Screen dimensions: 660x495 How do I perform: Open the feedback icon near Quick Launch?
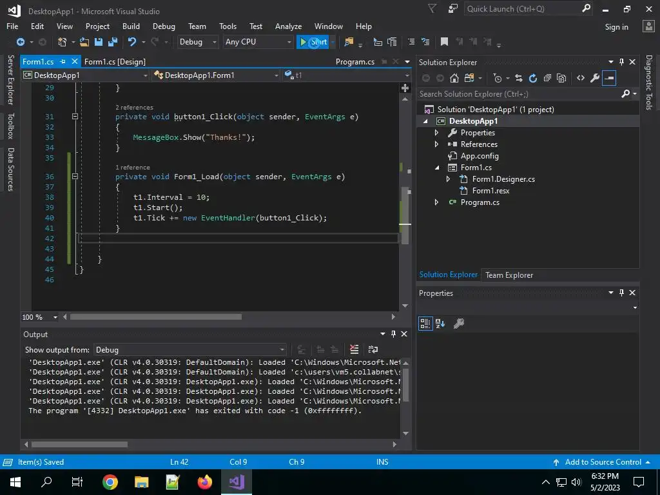tap(453, 8)
